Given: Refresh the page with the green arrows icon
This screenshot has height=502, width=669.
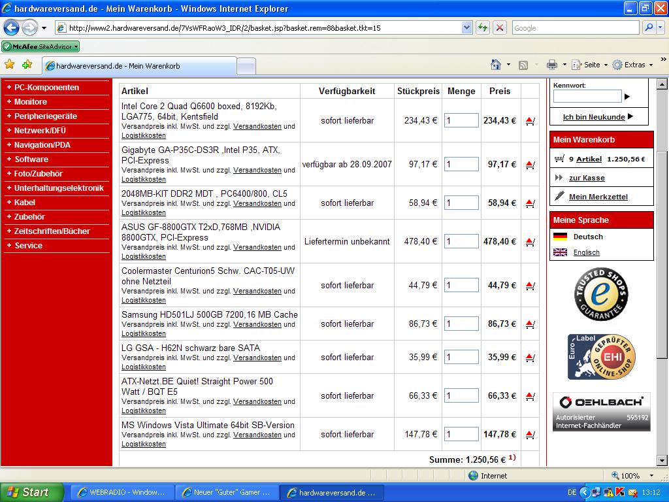Looking at the screenshot, I should point(483,28).
